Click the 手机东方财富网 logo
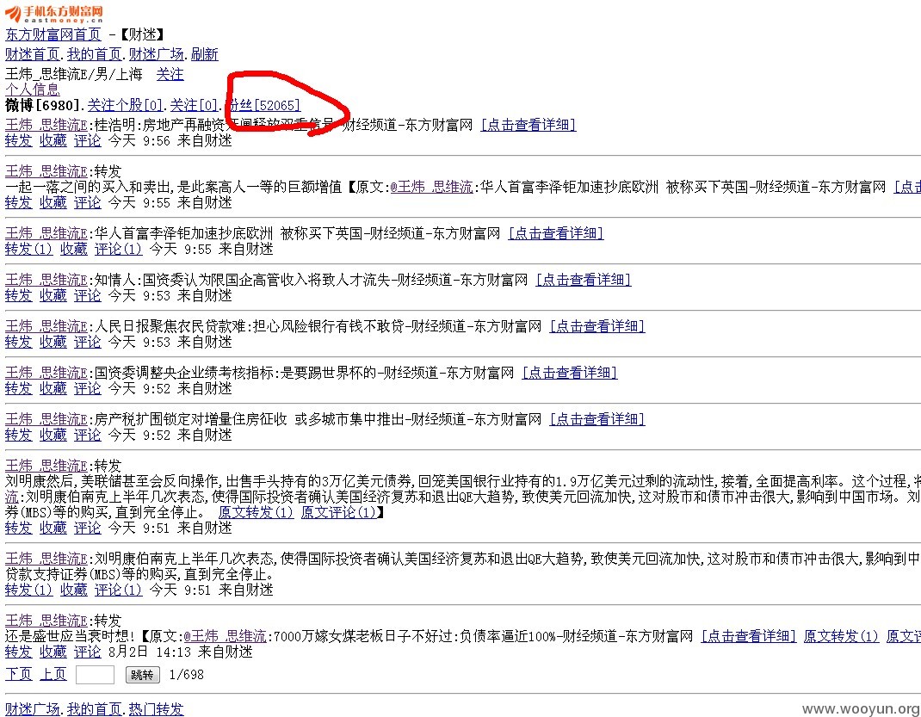 tap(53, 12)
